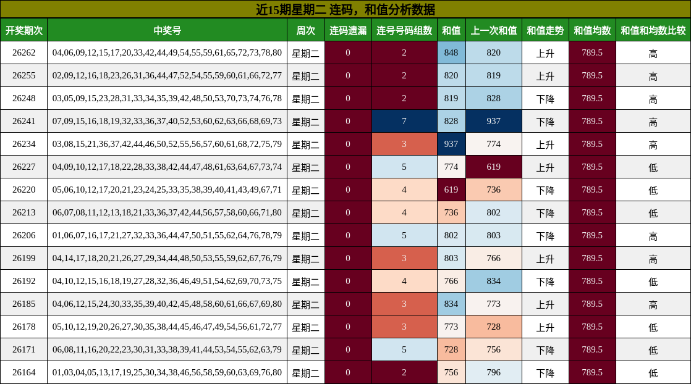Click the table title 近15期星期二 连码，和值分析数据
The image size is (691, 384).
point(345,9)
